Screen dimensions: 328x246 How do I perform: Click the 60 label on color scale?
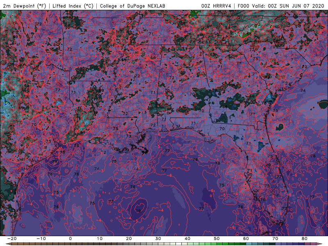[246, 239]
